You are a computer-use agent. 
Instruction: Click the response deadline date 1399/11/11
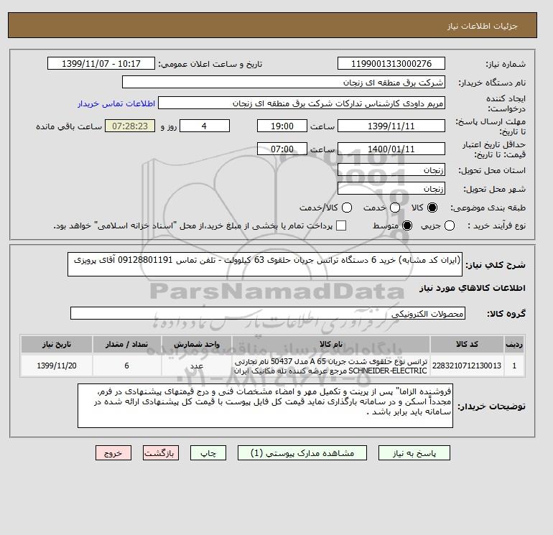(391, 126)
